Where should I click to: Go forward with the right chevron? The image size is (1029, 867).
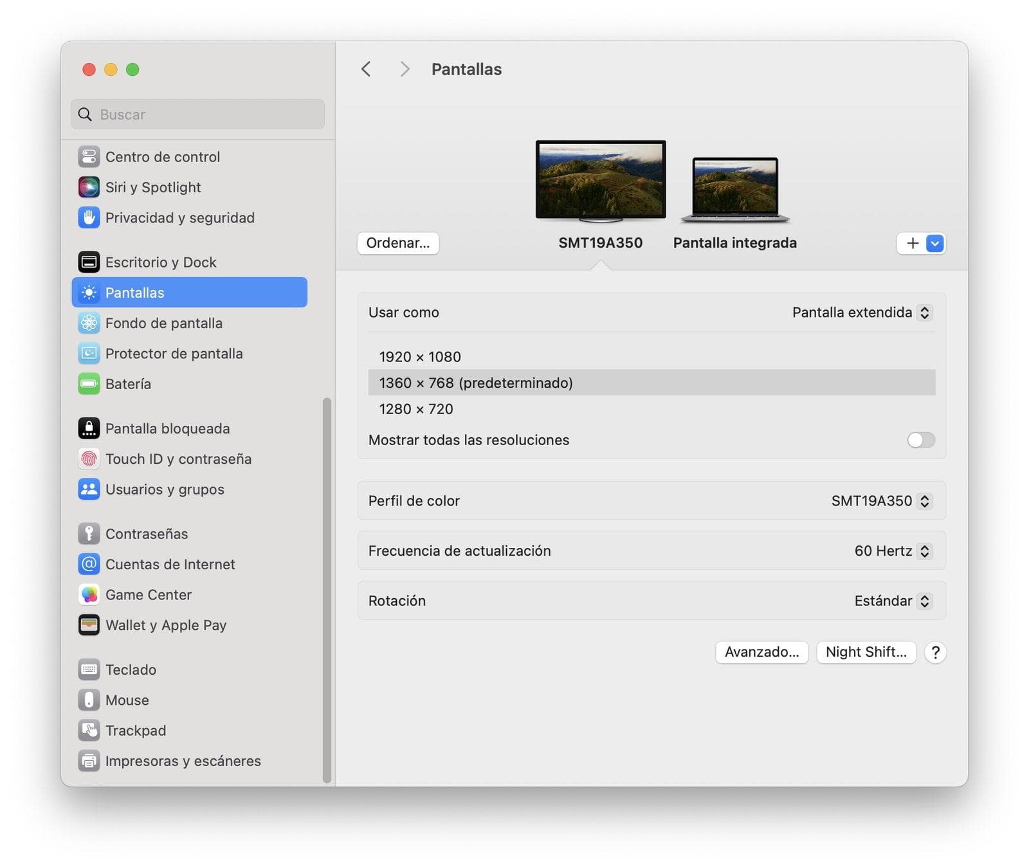click(x=405, y=69)
